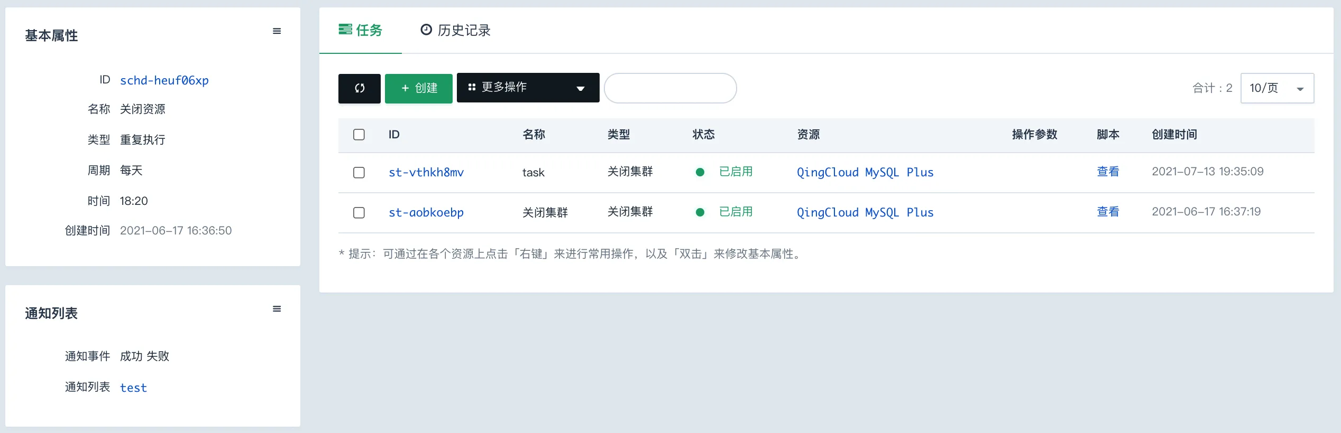Viewport: 1341px width, 433px height.
Task: Click the 成功 失败 notification events value
Action: click(x=144, y=356)
